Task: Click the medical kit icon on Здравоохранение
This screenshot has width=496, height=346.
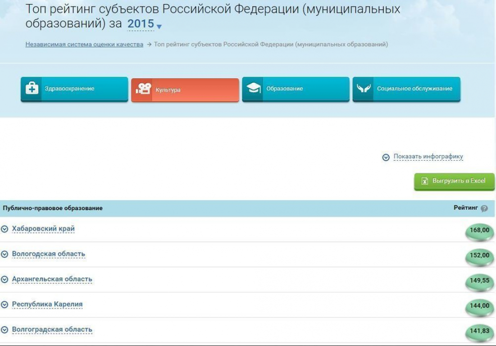Action: [32, 88]
